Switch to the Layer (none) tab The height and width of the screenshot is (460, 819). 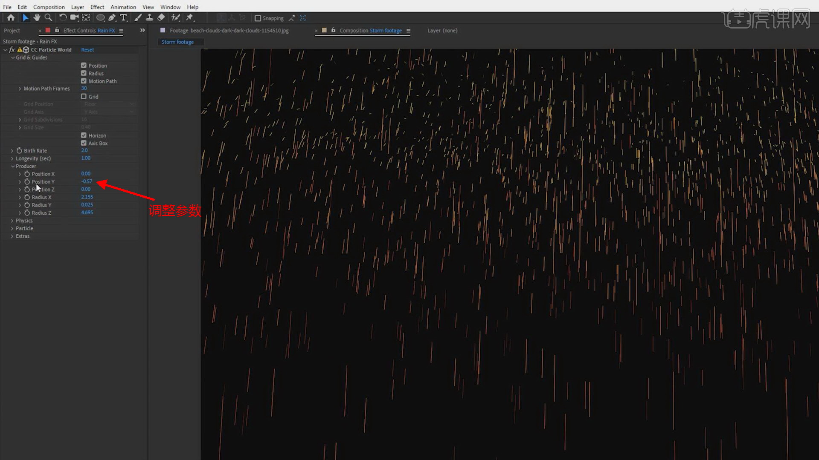pyautogui.click(x=442, y=31)
